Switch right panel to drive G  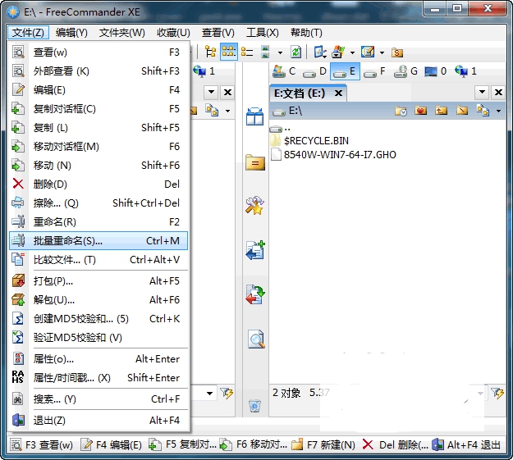405,71
